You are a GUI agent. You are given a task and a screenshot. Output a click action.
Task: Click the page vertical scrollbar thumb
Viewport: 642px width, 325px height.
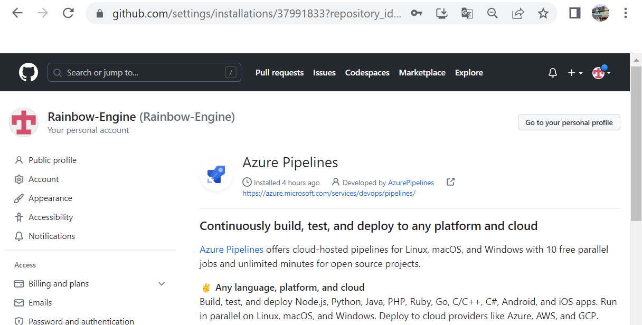[x=636, y=144]
